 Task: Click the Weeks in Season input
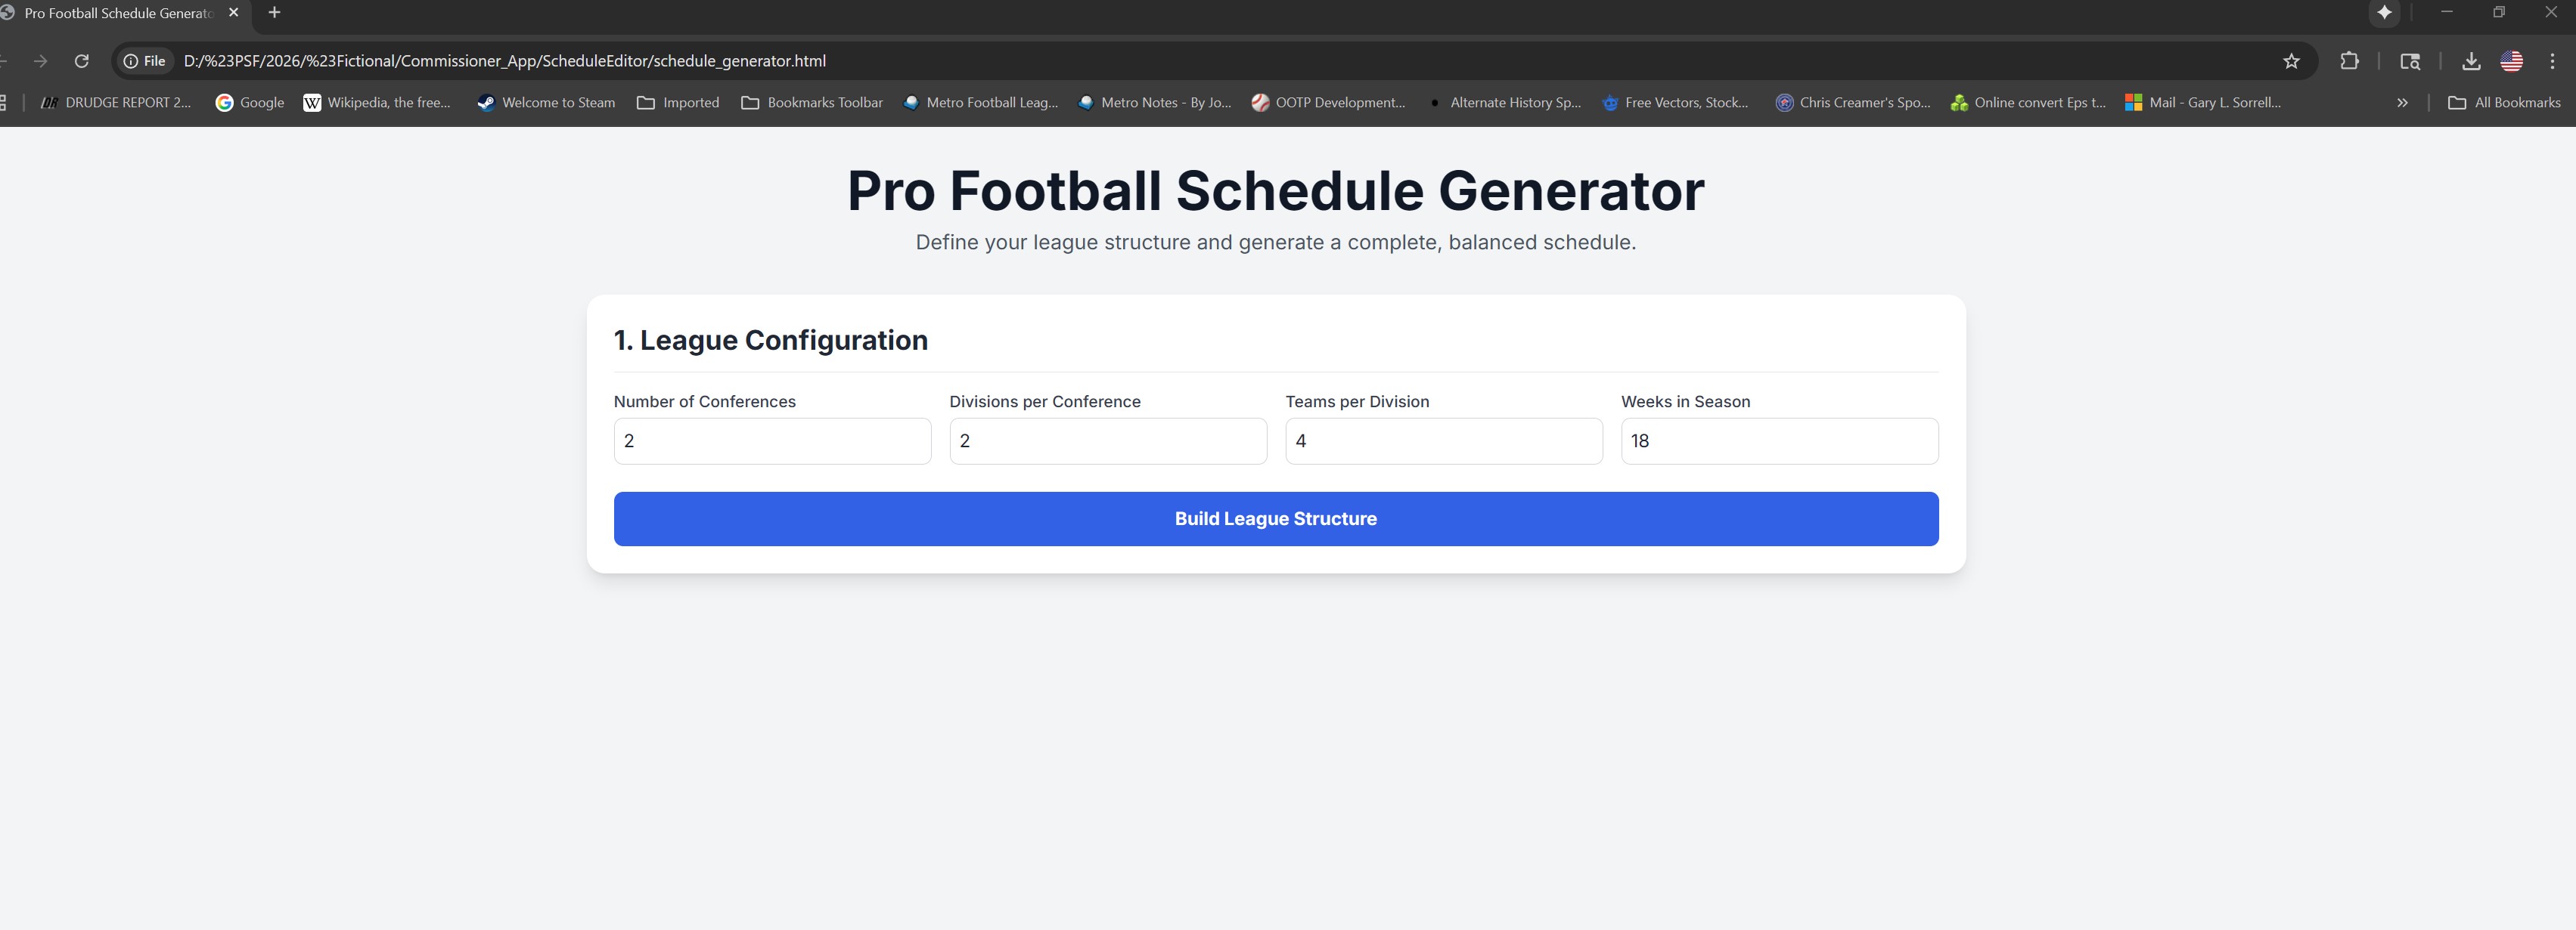[x=1779, y=440]
